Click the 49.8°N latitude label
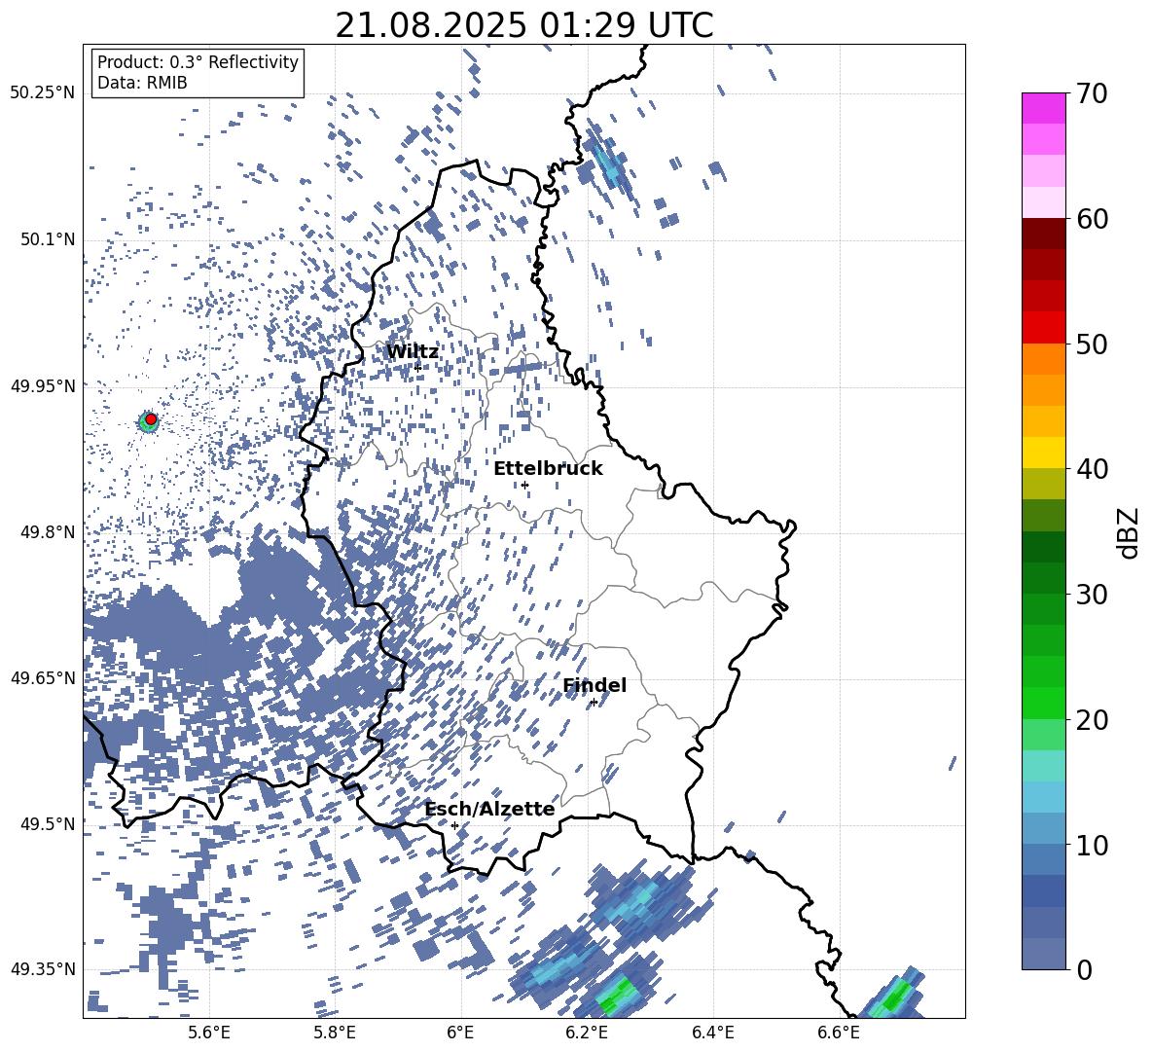This screenshot has width=1152, height=1052. [x=47, y=532]
